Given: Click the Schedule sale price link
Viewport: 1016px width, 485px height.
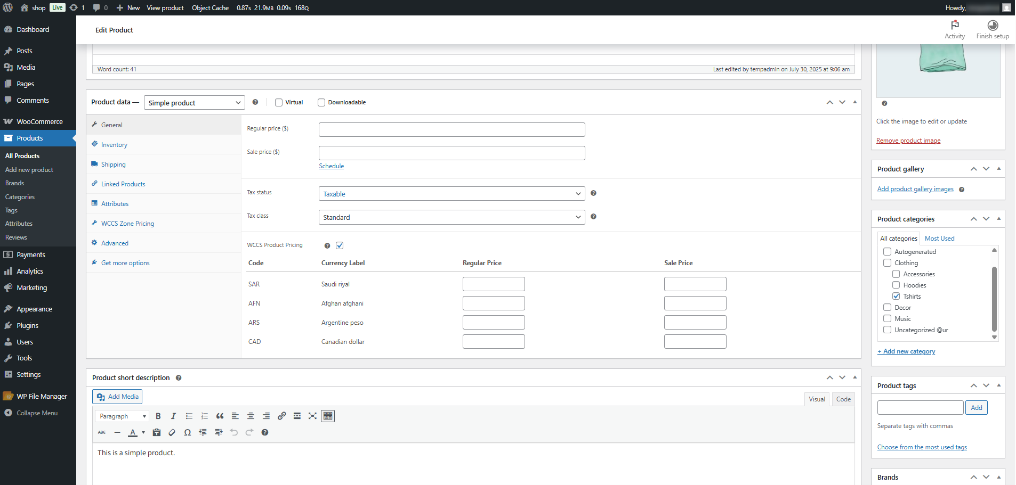Looking at the screenshot, I should click(x=331, y=166).
